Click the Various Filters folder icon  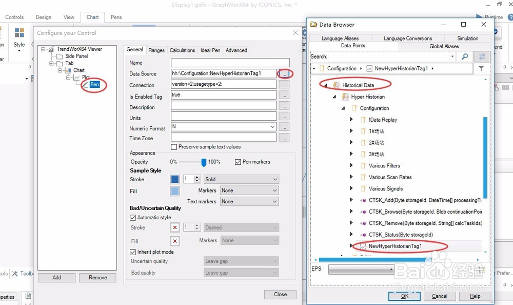363,166
